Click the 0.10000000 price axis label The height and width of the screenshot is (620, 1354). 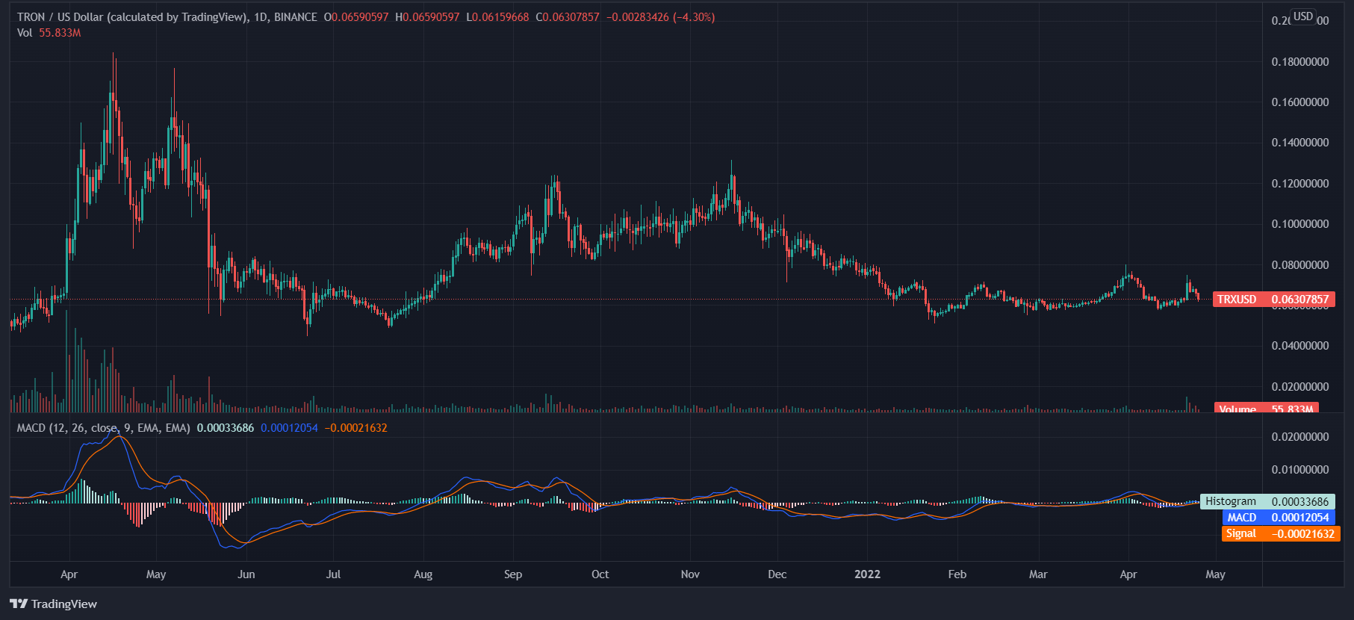pyautogui.click(x=1299, y=224)
